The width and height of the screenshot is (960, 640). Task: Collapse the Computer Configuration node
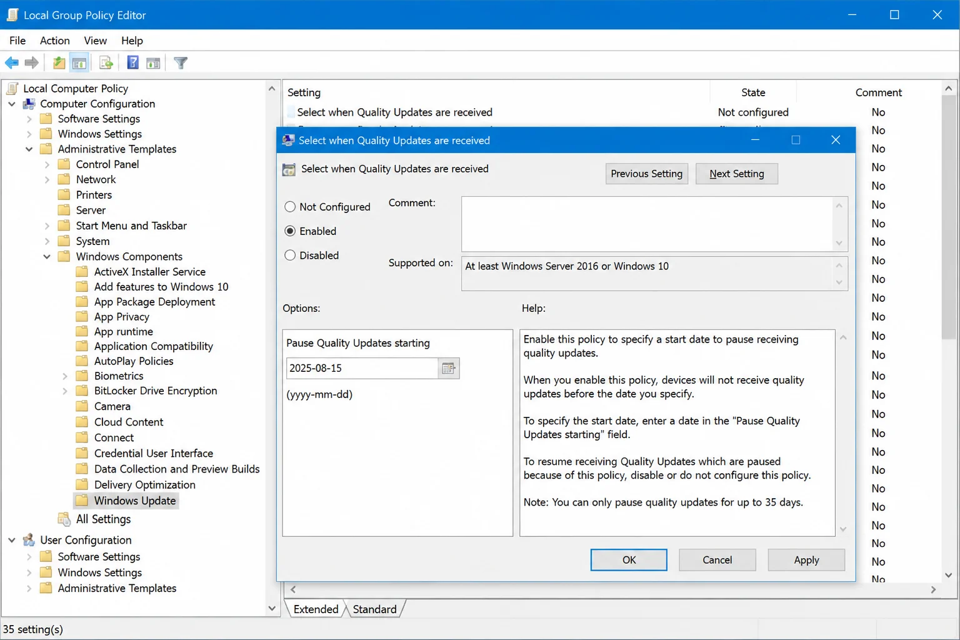12,104
